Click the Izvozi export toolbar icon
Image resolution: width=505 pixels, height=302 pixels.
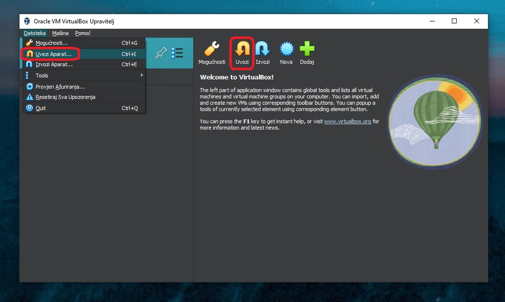pos(263,50)
